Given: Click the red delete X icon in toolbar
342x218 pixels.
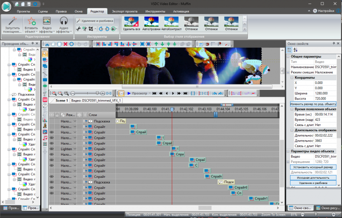Looking at the screenshot, I should pos(65,44).
